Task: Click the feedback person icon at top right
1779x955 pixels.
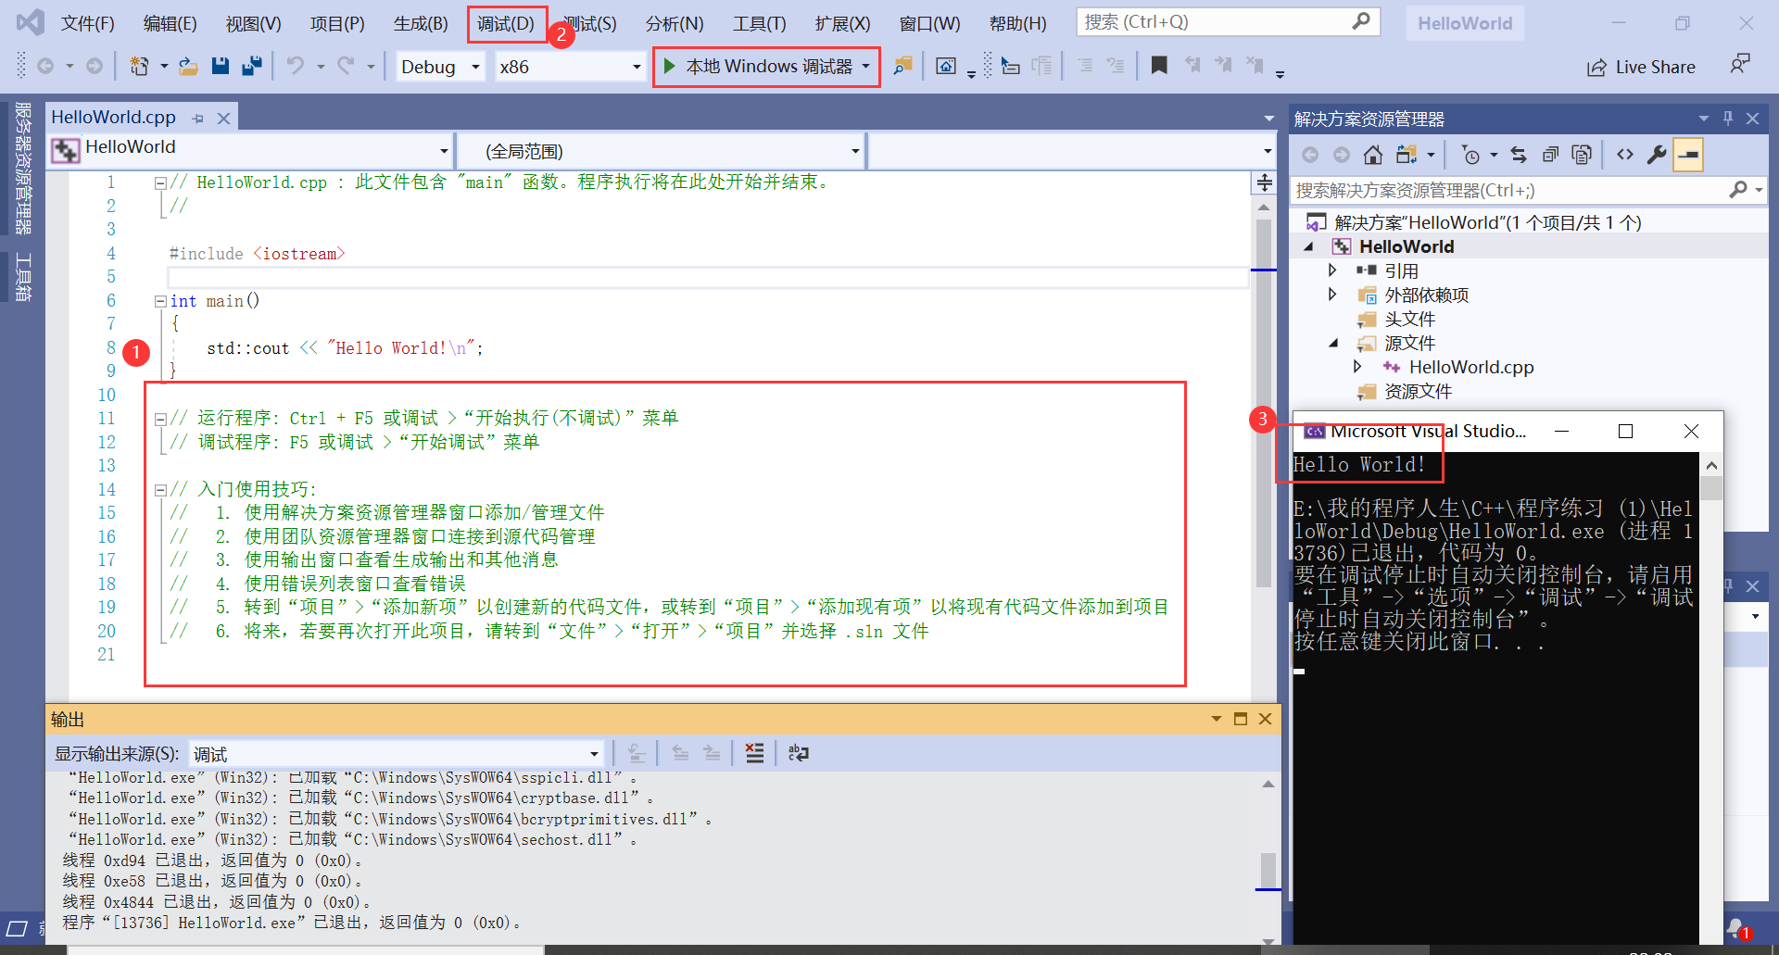Action: click(1740, 65)
